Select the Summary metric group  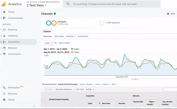(47, 36)
